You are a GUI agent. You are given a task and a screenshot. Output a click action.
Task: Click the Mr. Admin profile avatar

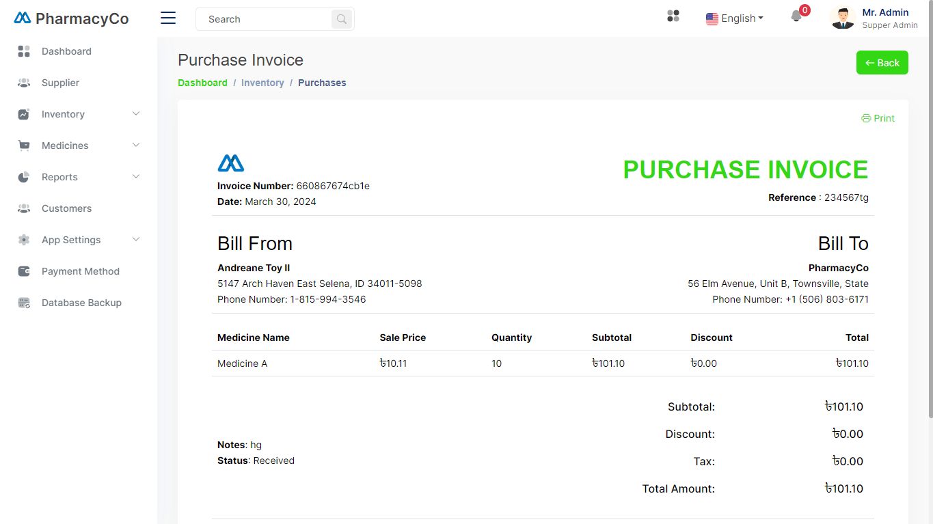tap(843, 18)
